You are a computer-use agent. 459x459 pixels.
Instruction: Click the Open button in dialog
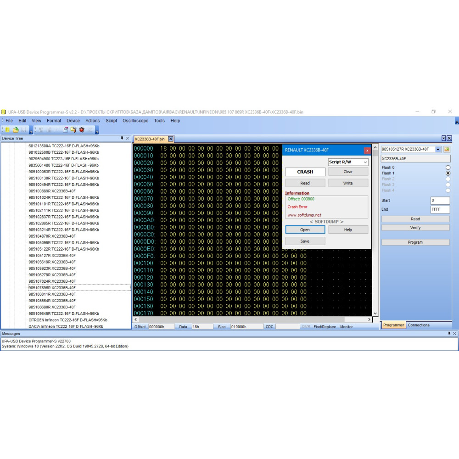pos(305,230)
